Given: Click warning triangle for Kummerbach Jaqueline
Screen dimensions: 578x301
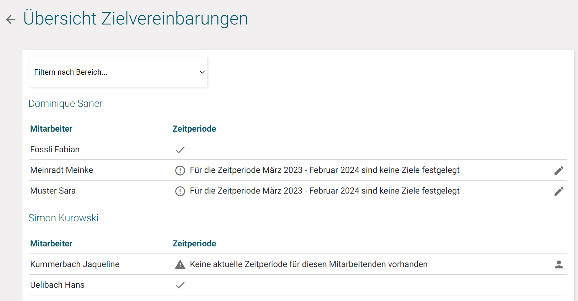Looking at the screenshot, I should (x=180, y=264).
